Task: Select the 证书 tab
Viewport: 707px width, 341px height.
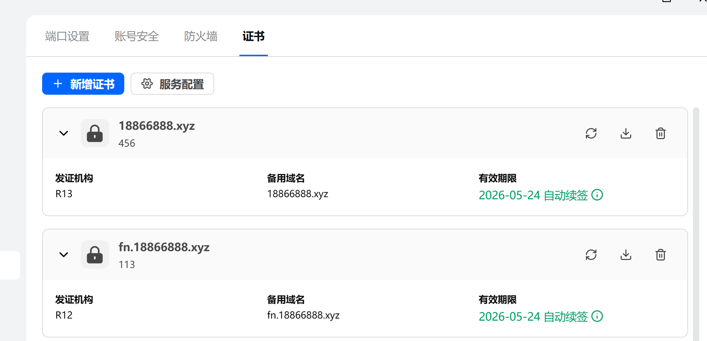Action: pyautogui.click(x=253, y=36)
